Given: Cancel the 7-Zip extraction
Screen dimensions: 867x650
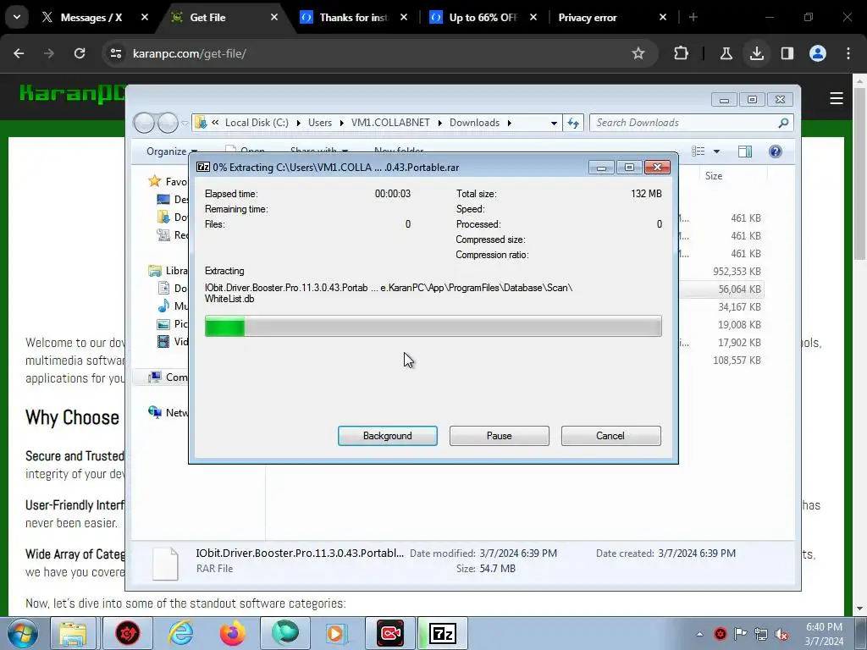Looking at the screenshot, I should (x=610, y=436).
